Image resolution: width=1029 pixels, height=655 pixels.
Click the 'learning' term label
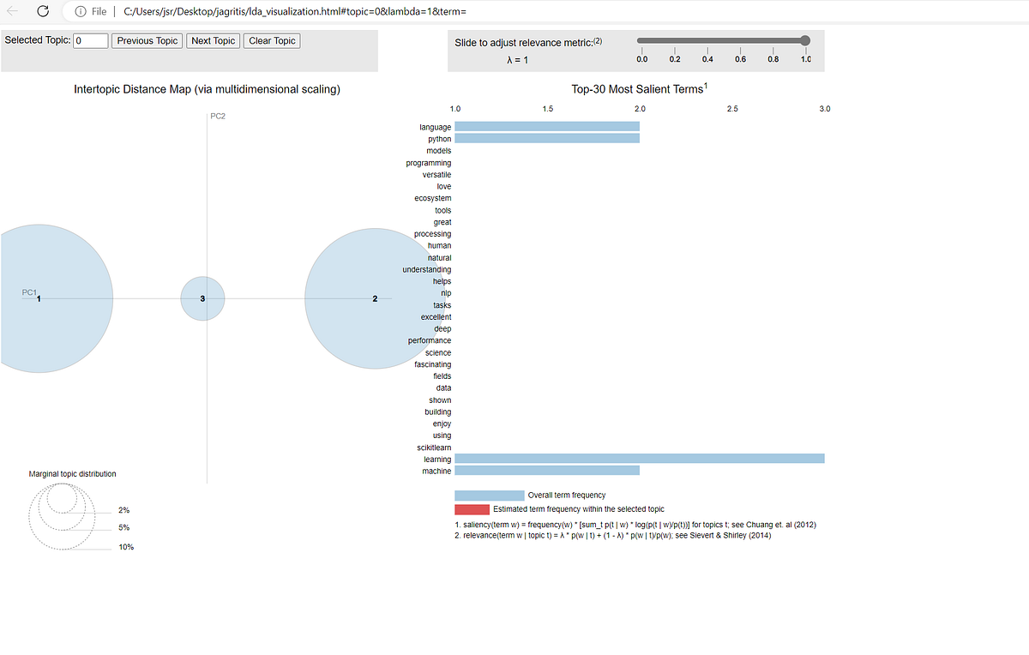click(437, 458)
